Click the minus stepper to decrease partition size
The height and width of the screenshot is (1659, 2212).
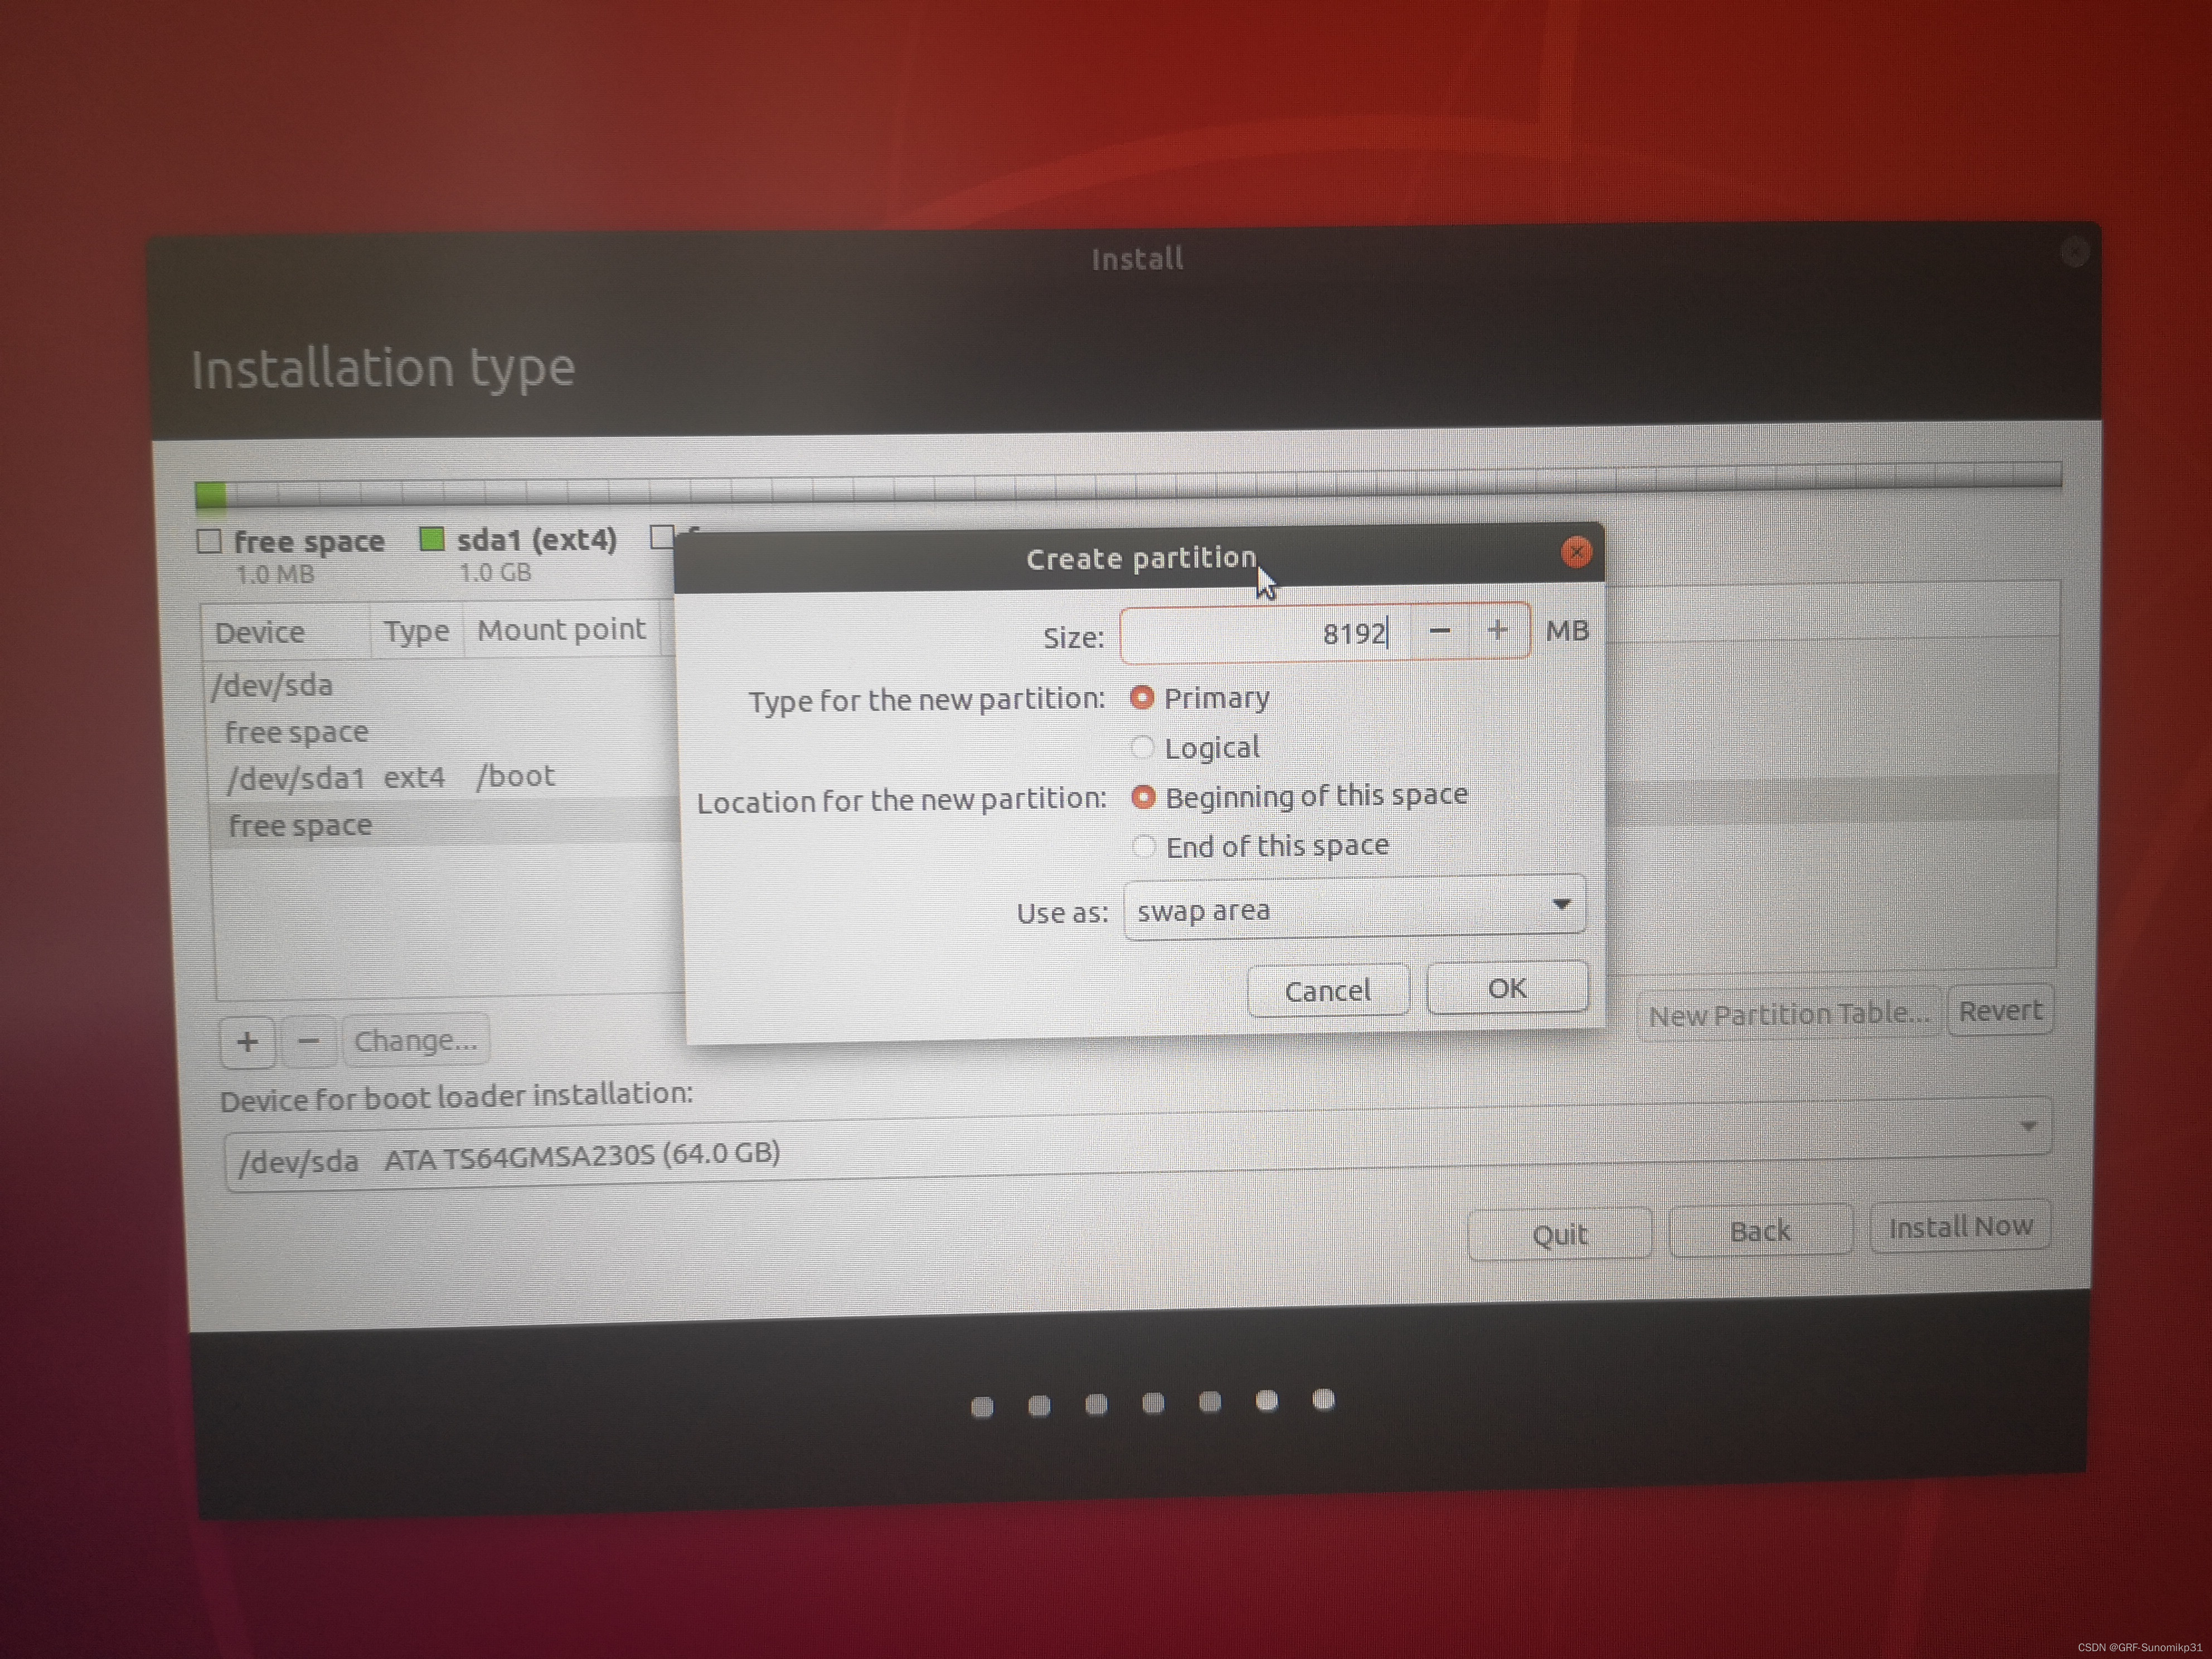(1439, 631)
